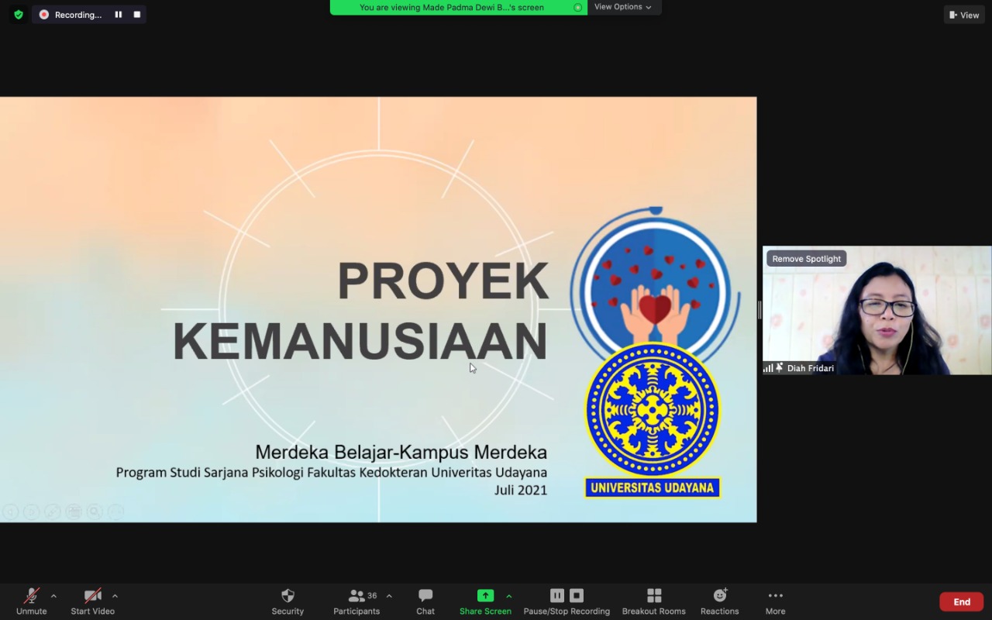Image resolution: width=992 pixels, height=620 pixels.
Task: Expand the arrow next to Participants
Action: tap(389, 596)
